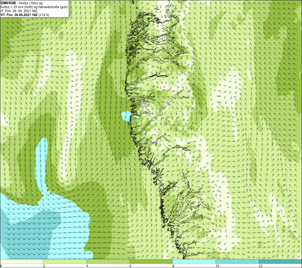This screenshot has width=302, height=268.
Task: Click the 6–8 dark green colour bar segment
Action: [151, 261]
